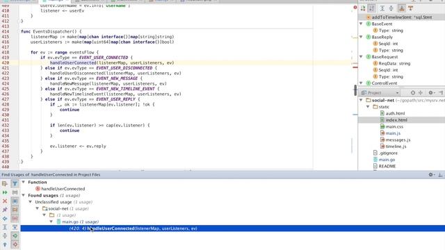445x250 pixels.
Task: Collapse all usages in Find Usages tree
Action: coord(5,235)
